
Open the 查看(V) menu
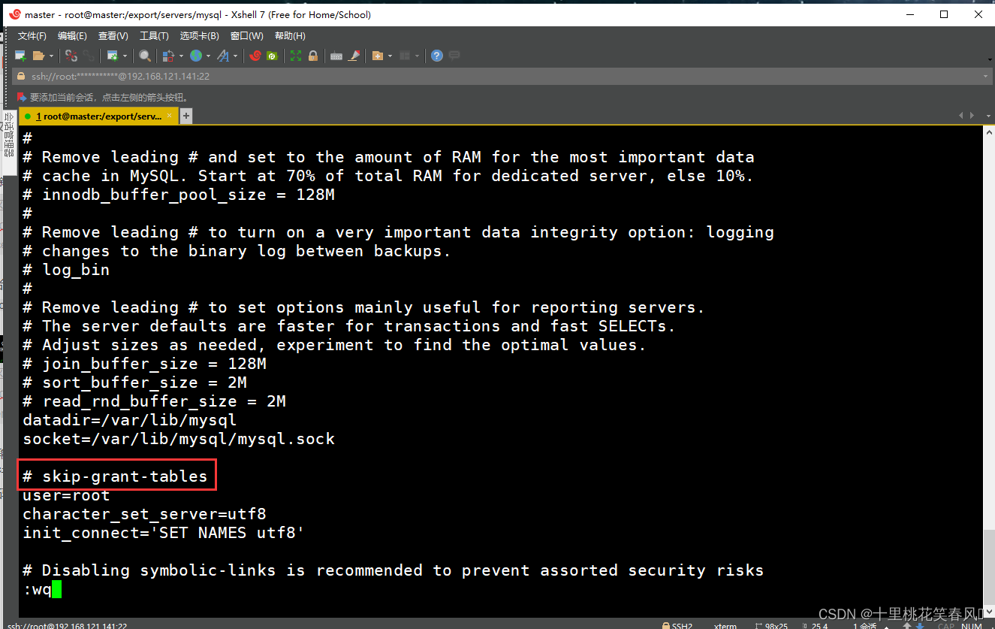113,36
